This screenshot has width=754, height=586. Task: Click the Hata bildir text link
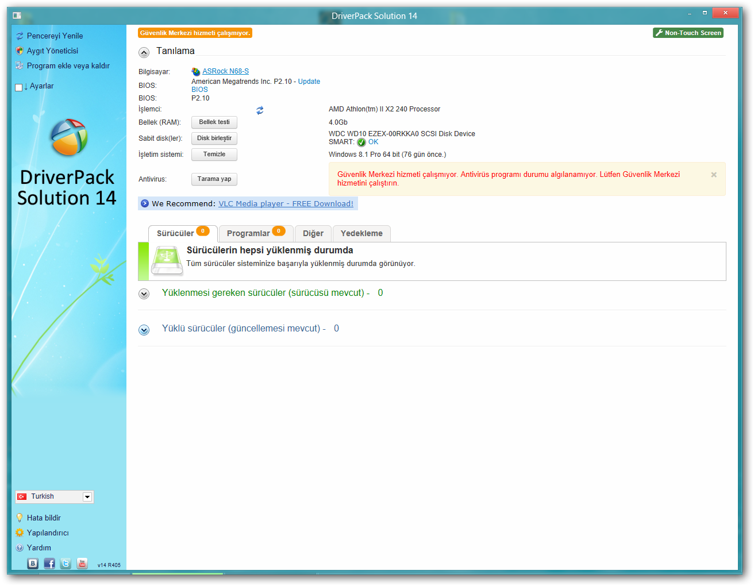pyautogui.click(x=44, y=518)
